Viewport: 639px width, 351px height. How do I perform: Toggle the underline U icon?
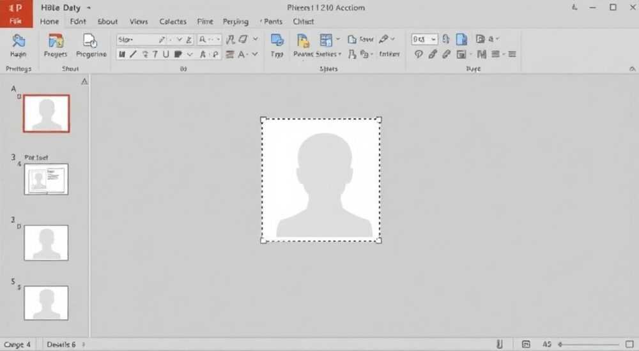coord(166,54)
